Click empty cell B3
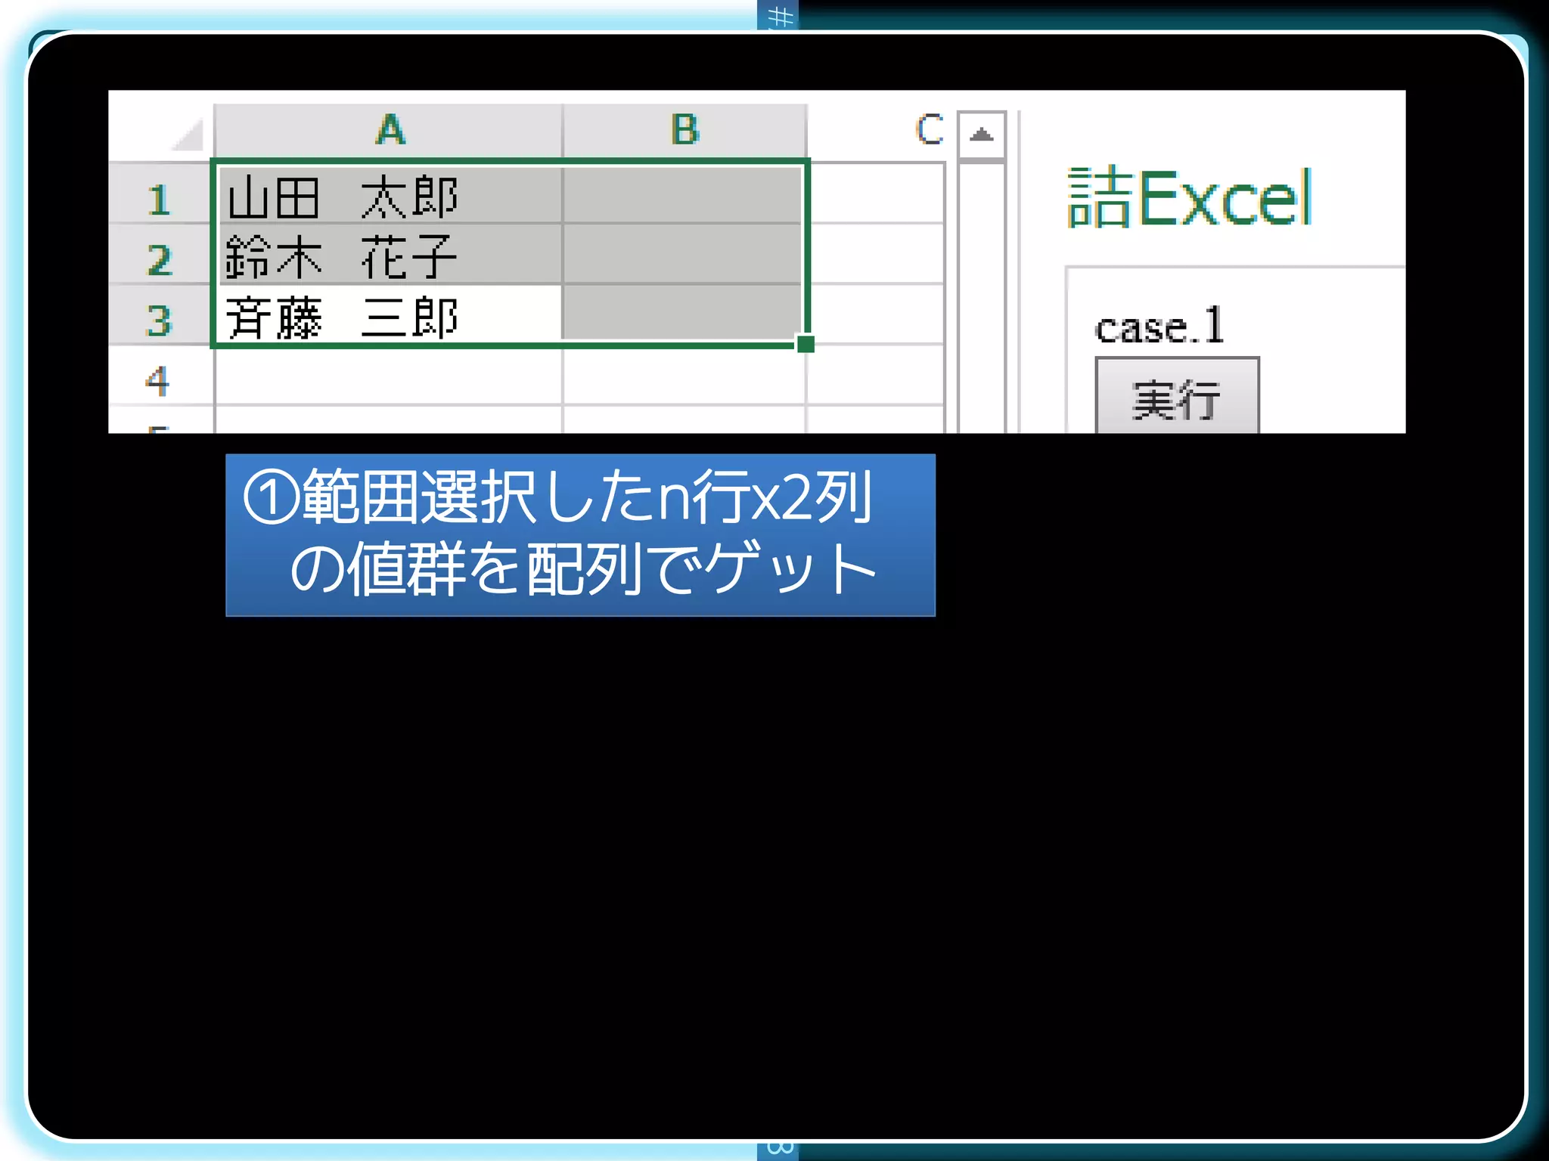Viewport: 1549px width, 1161px height. pyautogui.click(x=684, y=314)
